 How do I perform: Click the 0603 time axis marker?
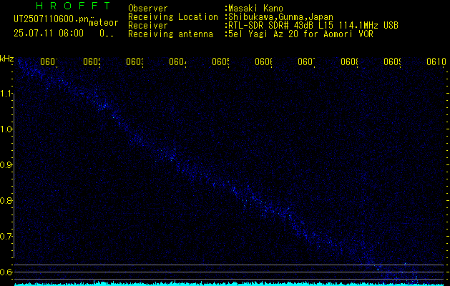coord(134,61)
